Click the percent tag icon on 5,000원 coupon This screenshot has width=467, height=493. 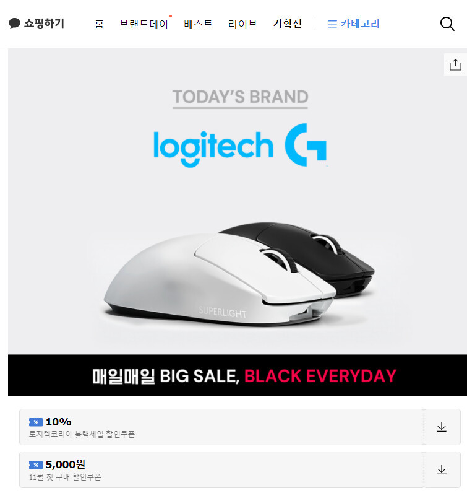click(x=35, y=465)
